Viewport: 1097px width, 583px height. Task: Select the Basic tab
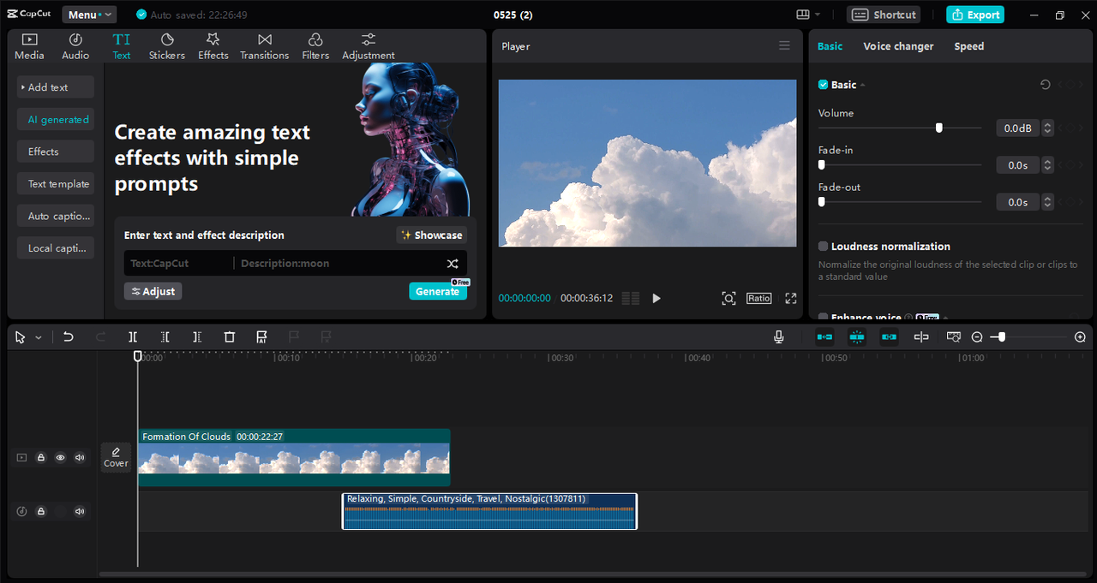[830, 46]
